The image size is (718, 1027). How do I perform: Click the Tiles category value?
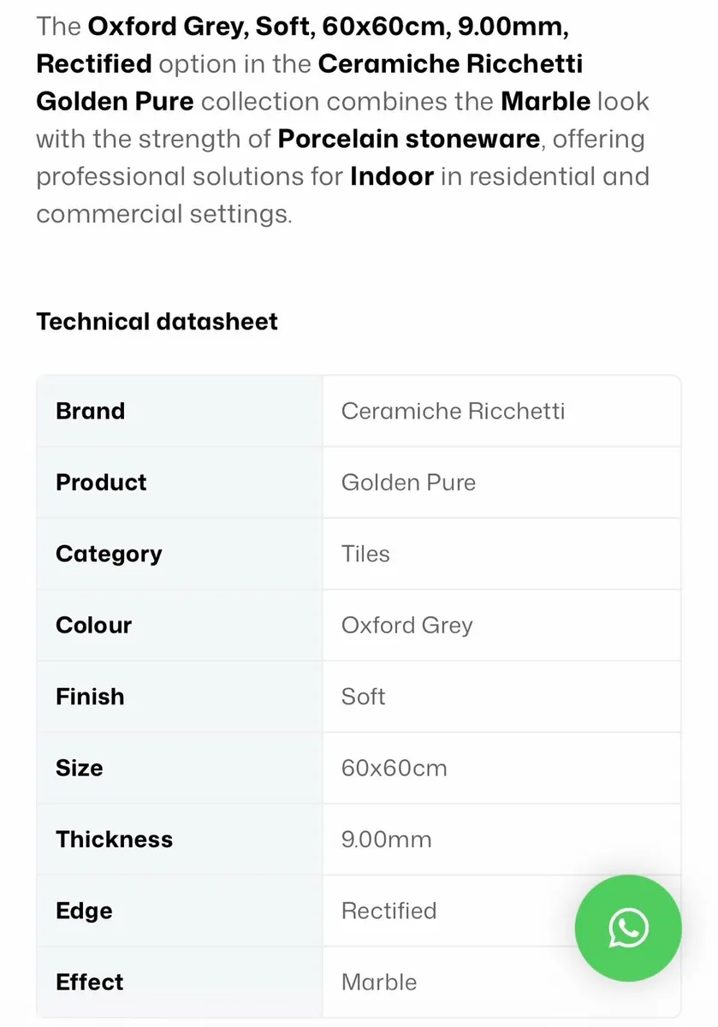tap(365, 554)
